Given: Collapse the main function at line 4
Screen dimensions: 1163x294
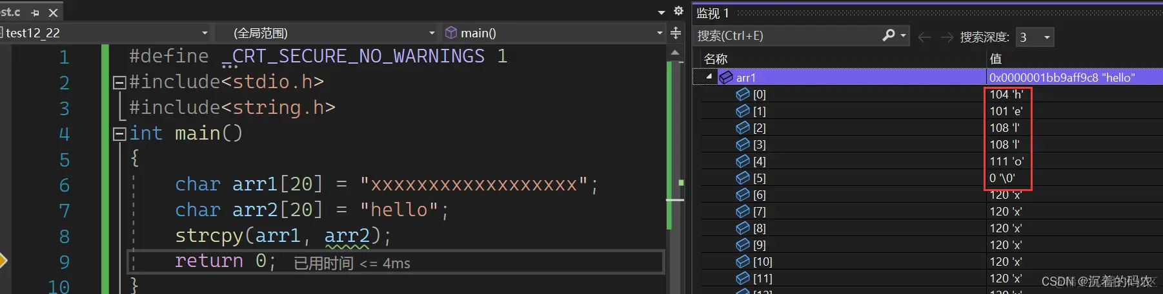Looking at the screenshot, I should pos(119,134).
